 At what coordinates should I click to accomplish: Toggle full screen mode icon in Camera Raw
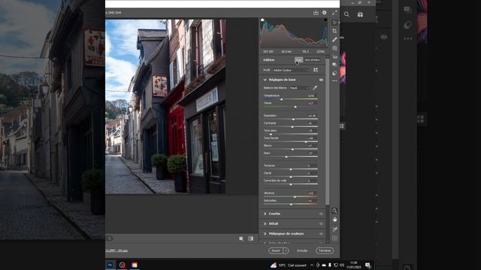point(334,13)
